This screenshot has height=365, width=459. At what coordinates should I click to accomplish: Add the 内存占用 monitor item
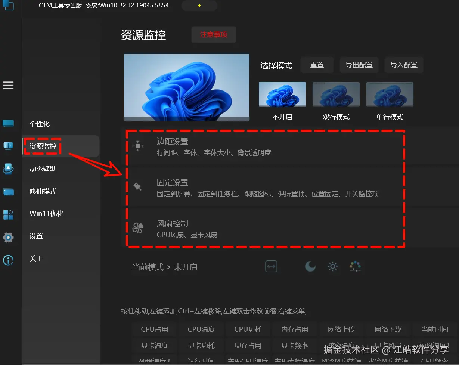point(295,329)
